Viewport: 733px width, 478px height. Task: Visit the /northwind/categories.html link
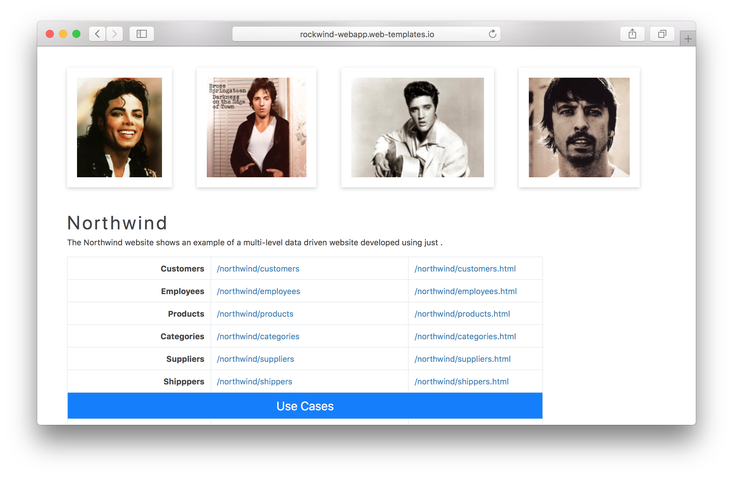465,336
